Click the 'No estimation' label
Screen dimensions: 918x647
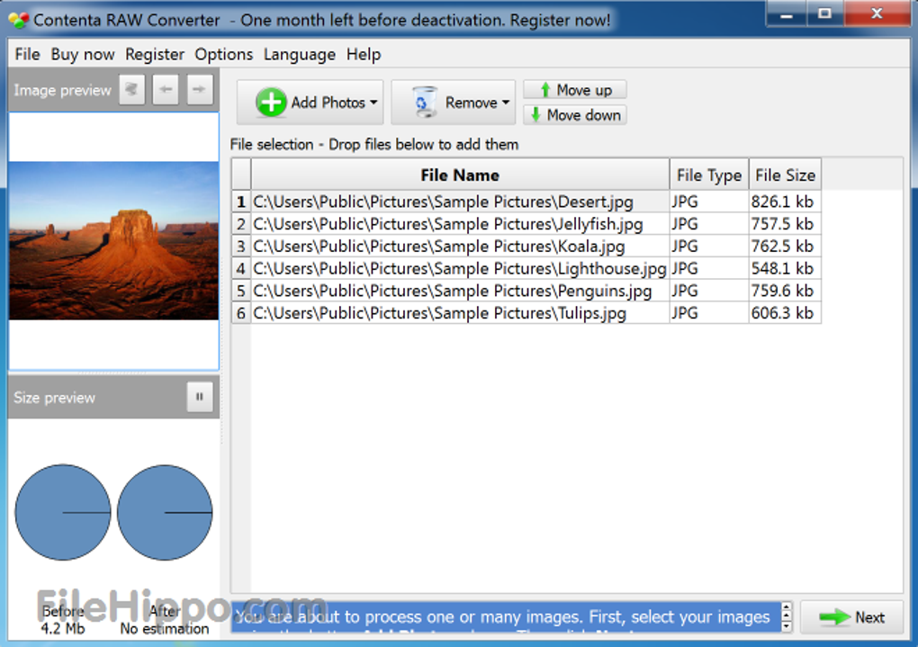coord(165,629)
